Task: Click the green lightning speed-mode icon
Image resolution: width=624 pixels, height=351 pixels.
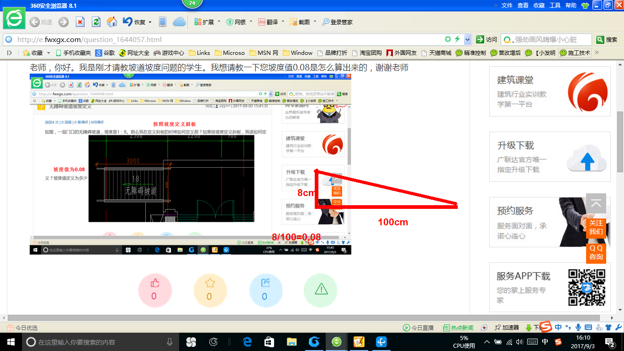Action: click(x=457, y=39)
